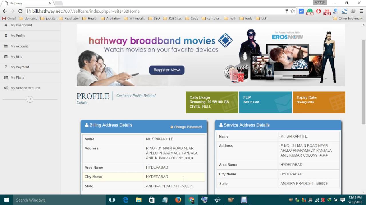This screenshot has width=366, height=205.
Task: Open the Windows Start menu
Action: point(6,200)
